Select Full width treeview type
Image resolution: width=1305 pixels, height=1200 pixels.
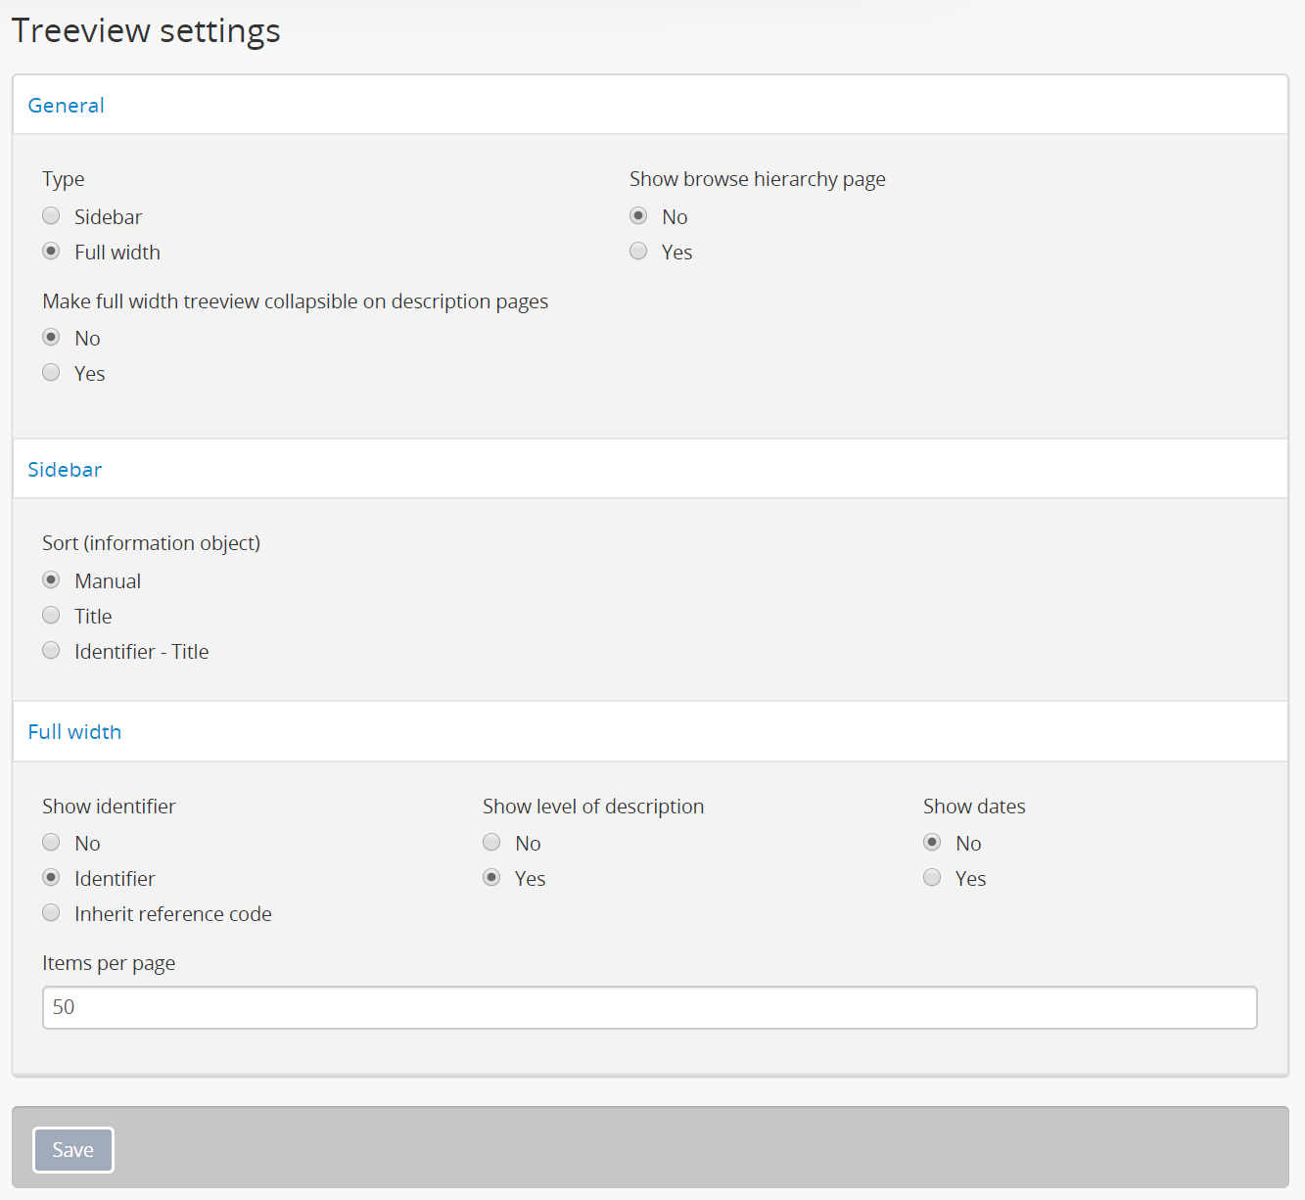pos(52,252)
